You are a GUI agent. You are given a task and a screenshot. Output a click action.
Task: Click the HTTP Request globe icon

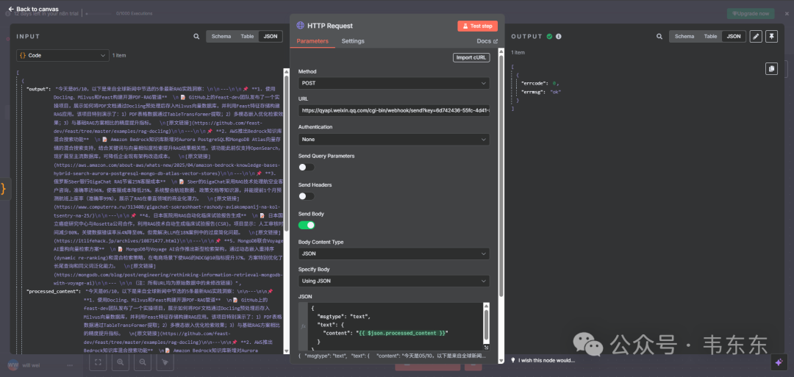click(300, 26)
